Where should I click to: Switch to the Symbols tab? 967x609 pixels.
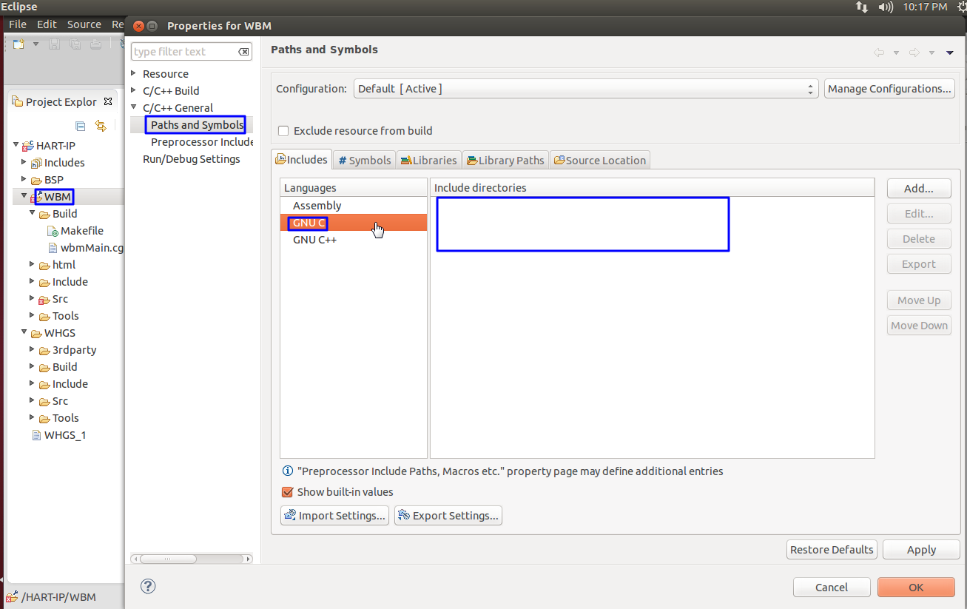pyautogui.click(x=364, y=159)
